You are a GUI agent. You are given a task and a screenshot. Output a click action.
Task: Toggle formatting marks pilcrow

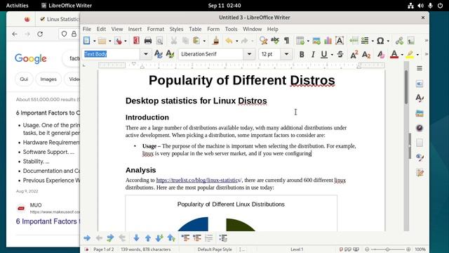point(286,41)
